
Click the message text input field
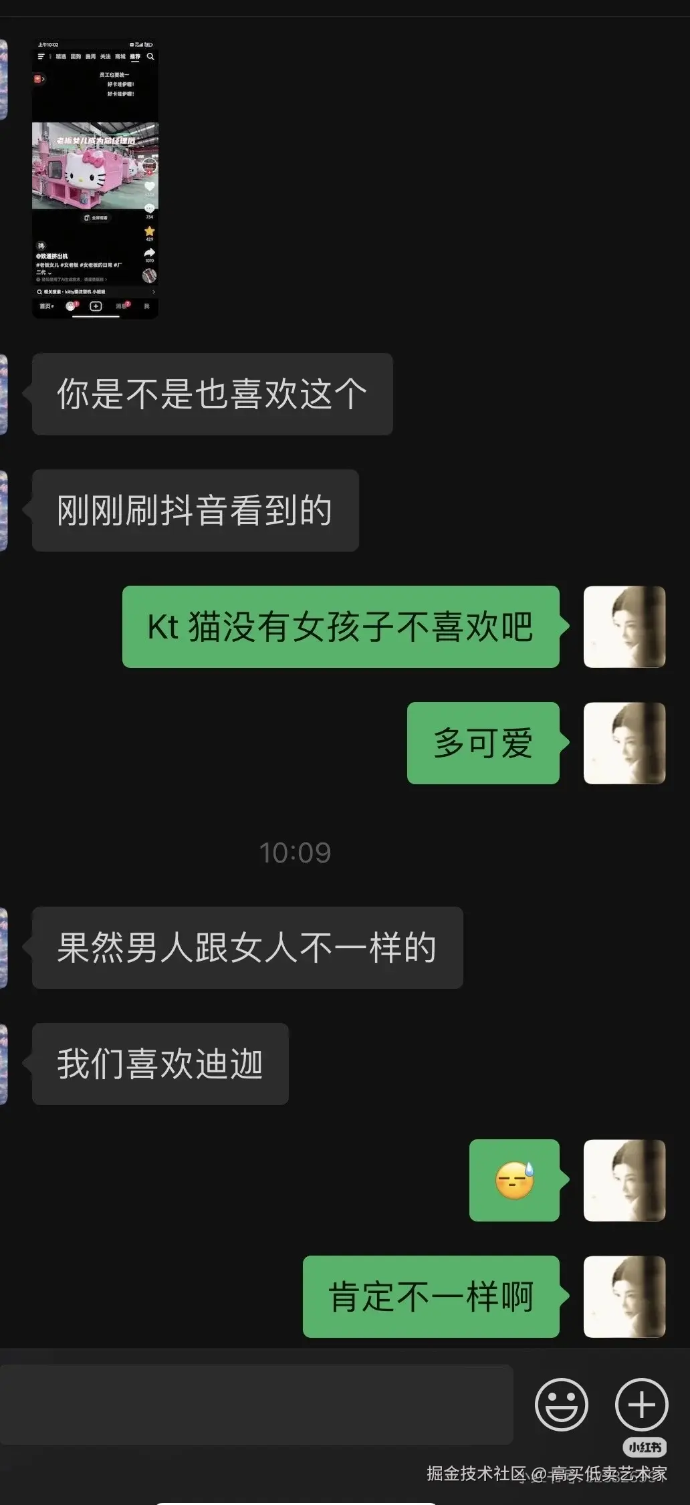[257, 1404]
